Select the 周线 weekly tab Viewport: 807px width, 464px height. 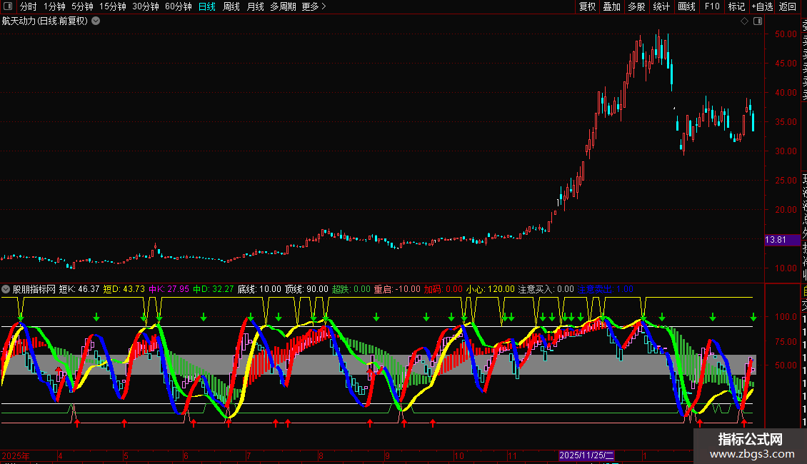[x=231, y=6]
